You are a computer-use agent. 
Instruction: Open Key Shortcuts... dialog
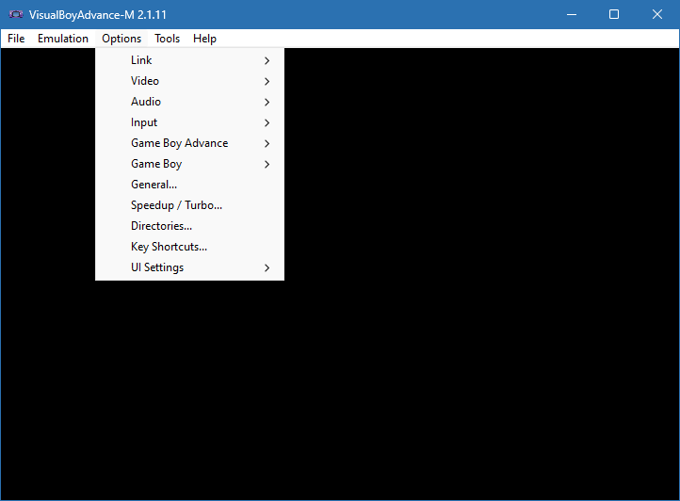[189, 247]
